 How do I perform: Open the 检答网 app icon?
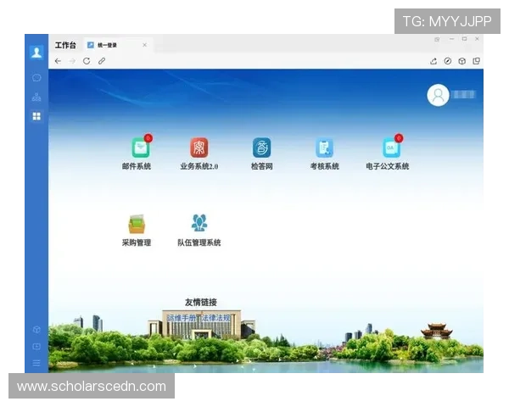(261, 148)
